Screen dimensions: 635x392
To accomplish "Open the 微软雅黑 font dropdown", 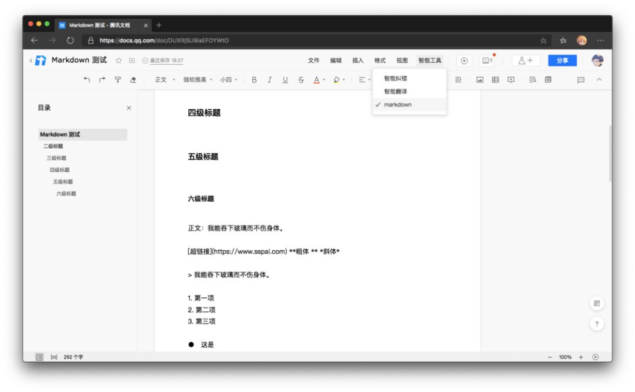I will point(198,80).
